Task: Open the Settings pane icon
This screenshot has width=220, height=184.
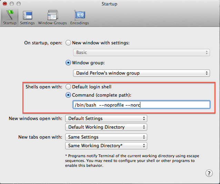Action: point(27,15)
